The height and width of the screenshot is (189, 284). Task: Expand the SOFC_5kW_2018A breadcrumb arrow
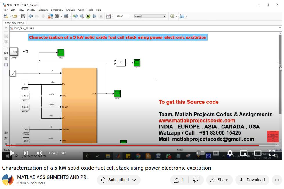click(x=34, y=28)
